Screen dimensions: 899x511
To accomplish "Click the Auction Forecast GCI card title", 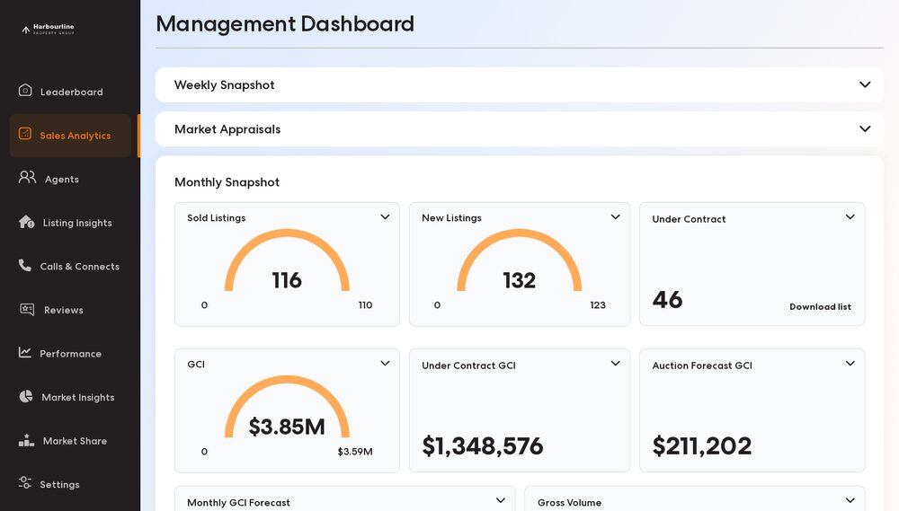I will (702, 366).
